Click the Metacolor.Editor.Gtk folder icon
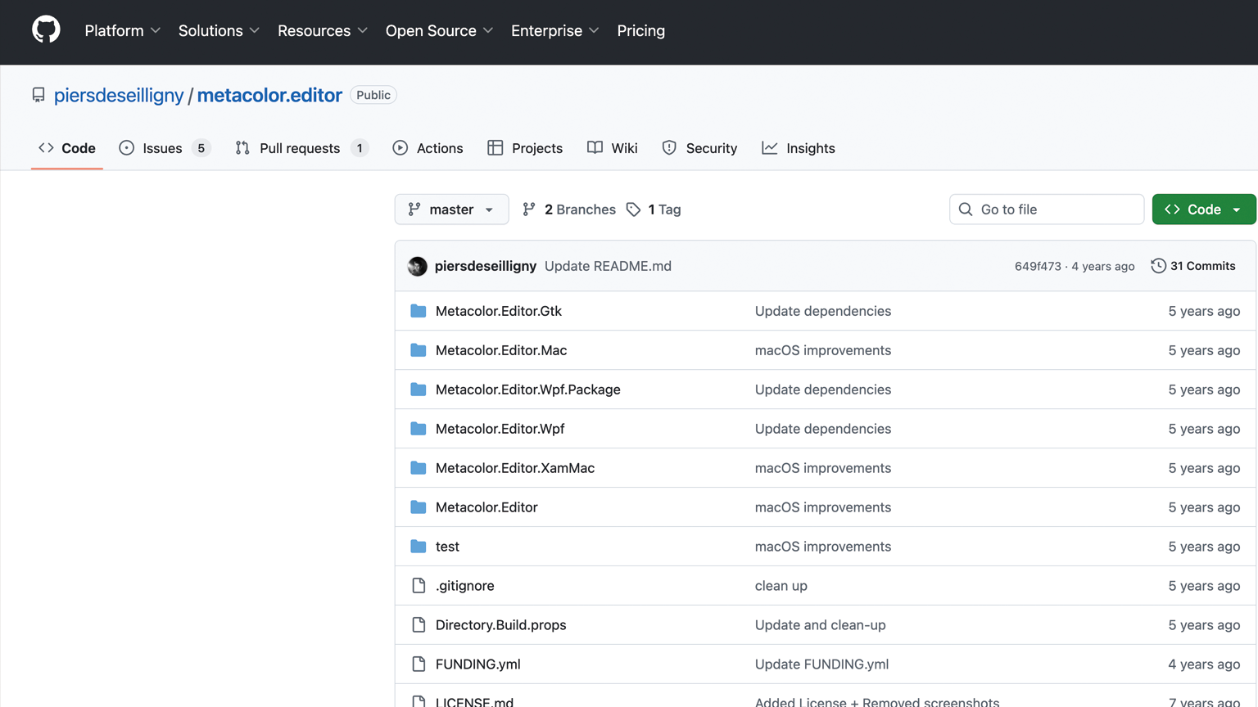 pyautogui.click(x=419, y=311)
